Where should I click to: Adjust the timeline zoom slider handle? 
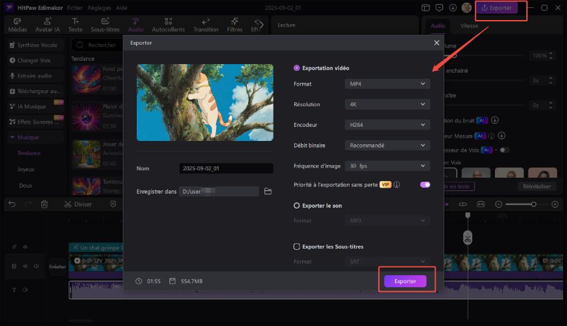click(534, 204)
